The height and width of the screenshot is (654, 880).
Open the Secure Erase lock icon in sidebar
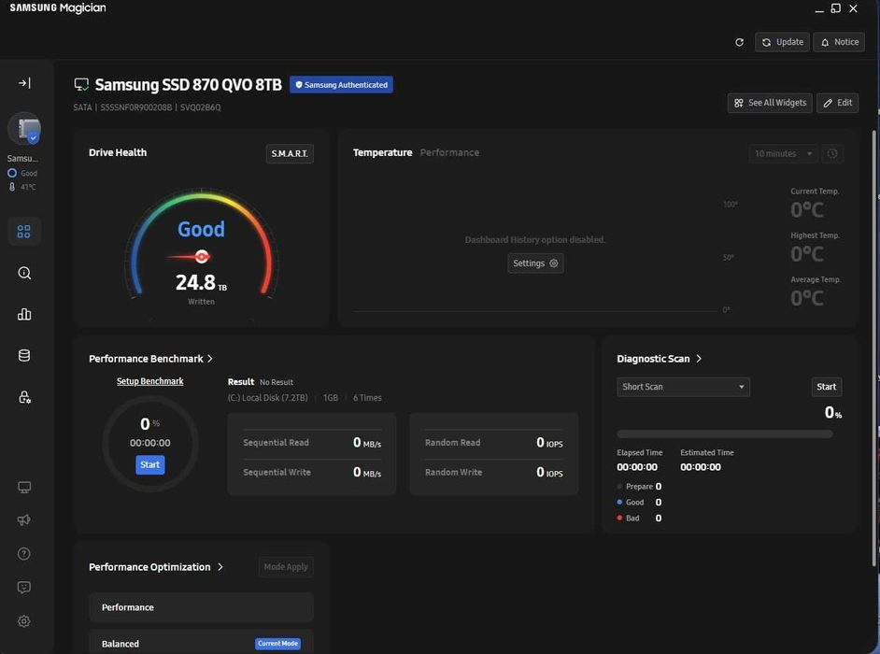coord(24,397)
